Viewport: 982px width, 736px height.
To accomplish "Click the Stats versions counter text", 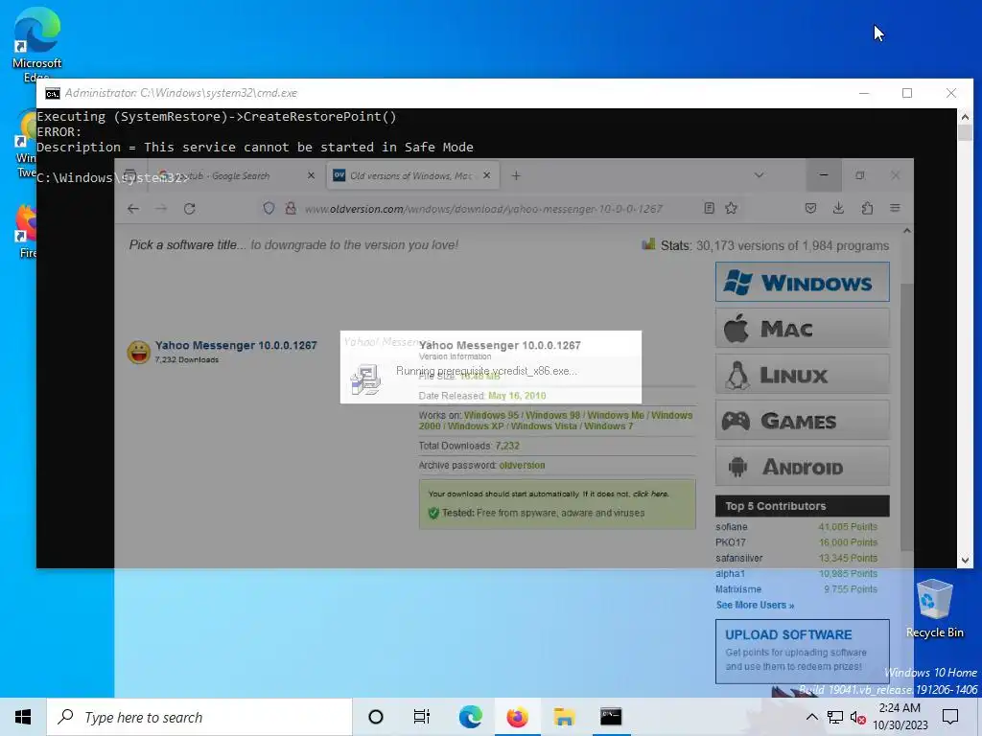I will (774, 246).
